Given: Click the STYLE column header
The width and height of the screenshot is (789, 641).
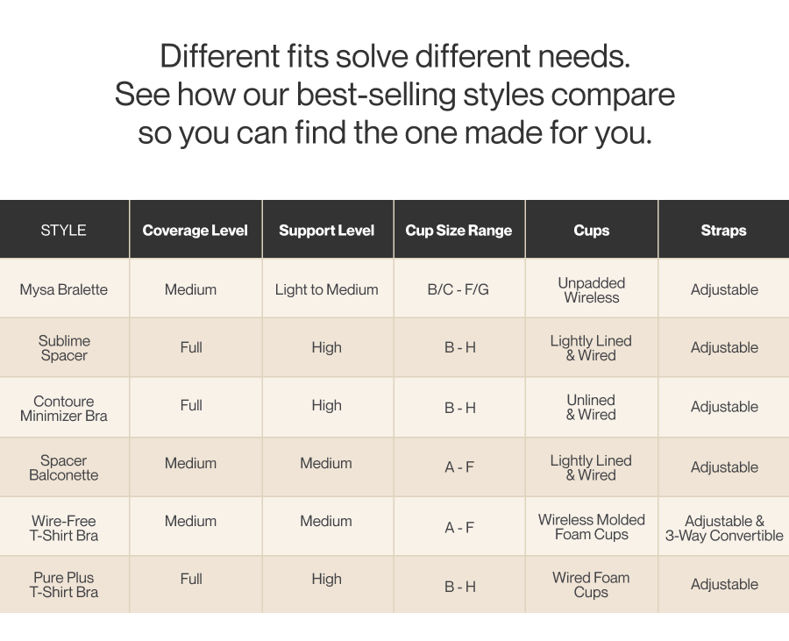Looking at the screenshot, I should 63,230.
